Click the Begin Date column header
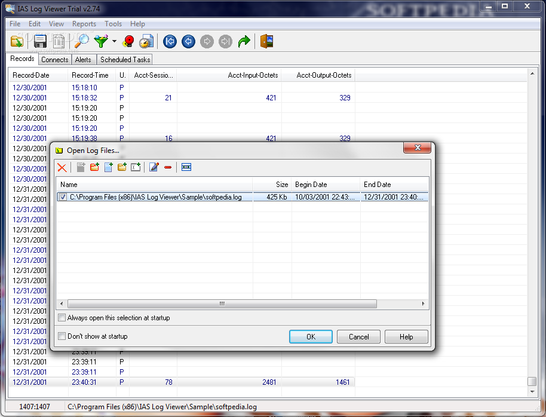 point(326,184)
